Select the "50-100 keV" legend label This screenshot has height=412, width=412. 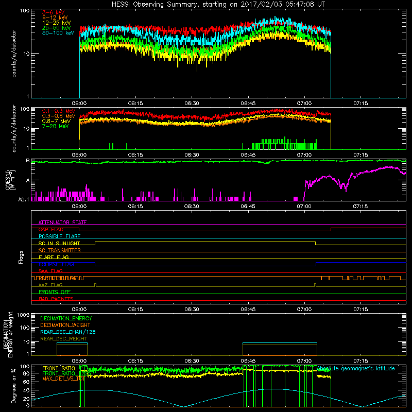pyautogui.click(x=58, y=32)
